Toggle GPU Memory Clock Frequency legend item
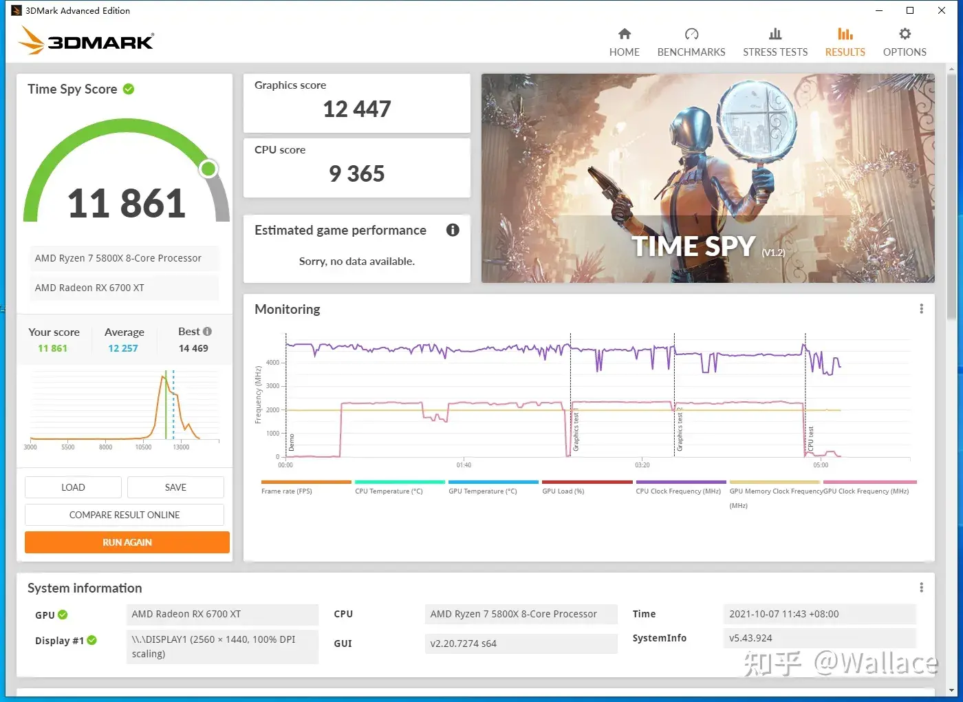963x702 pixels. click(x=775, y=494)
